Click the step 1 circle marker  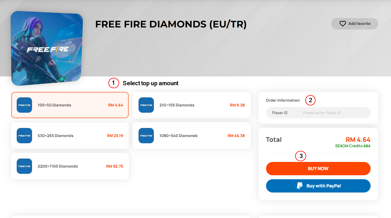point(114,83)
